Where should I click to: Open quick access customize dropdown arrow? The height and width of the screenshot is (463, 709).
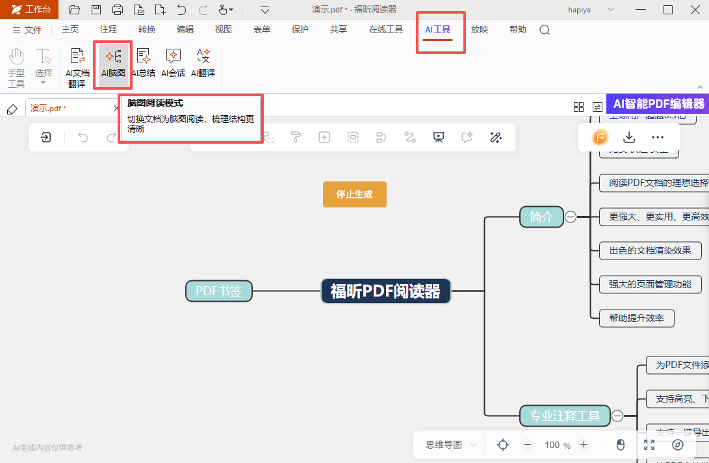[x=265, y=10]
